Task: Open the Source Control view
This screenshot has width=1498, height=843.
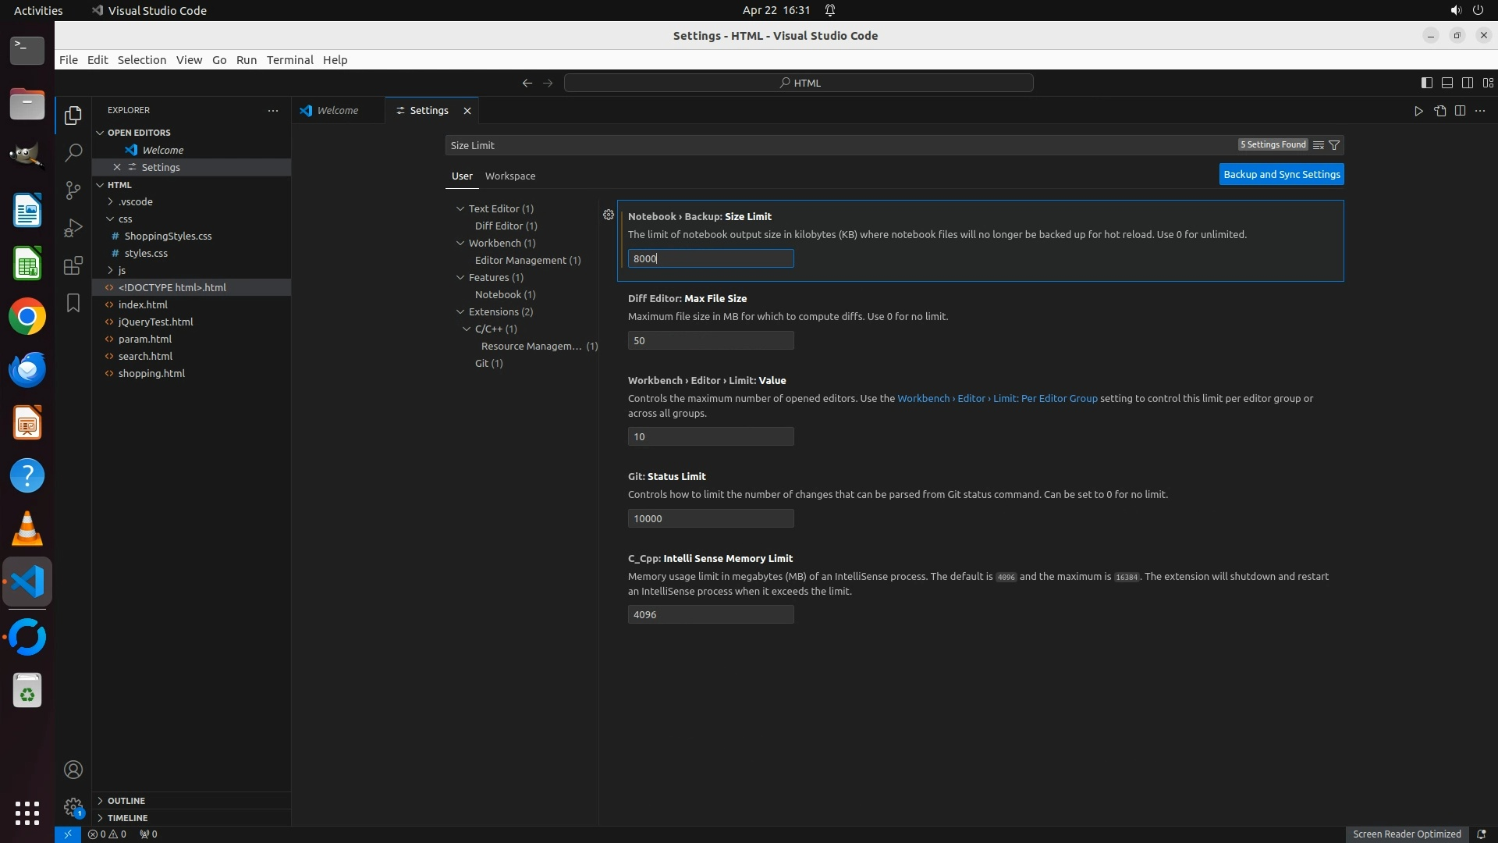Action: [73, 190]
